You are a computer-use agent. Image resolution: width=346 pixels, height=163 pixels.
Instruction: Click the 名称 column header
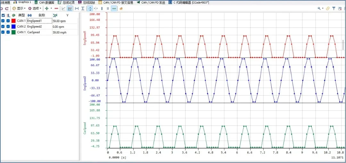point(42,15)
